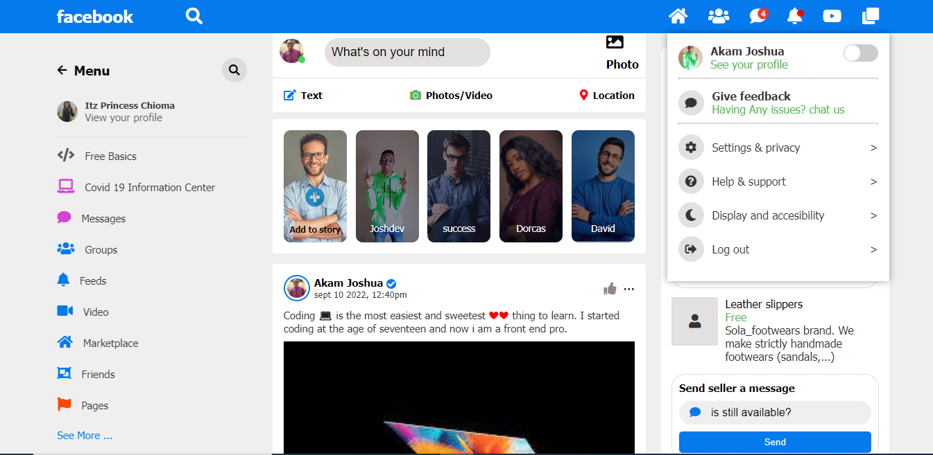Click the Menu search circle icon
Image resolution: width=933 pixels, height=455 pixels.
click(234, 70)
